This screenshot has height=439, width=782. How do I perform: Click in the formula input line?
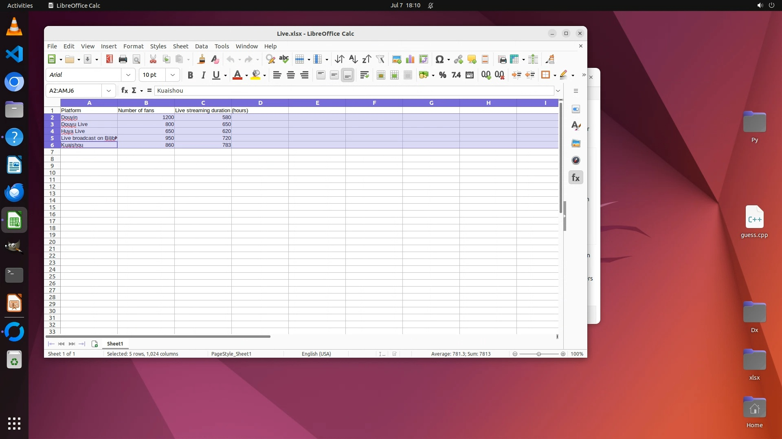pos(354,91)
